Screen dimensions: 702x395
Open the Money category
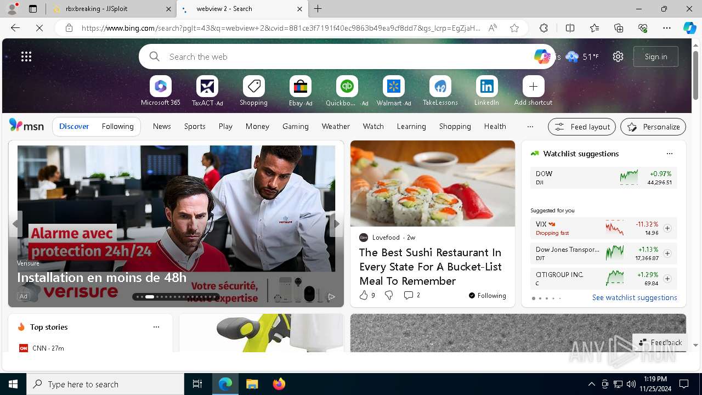(x=257, y=126)
